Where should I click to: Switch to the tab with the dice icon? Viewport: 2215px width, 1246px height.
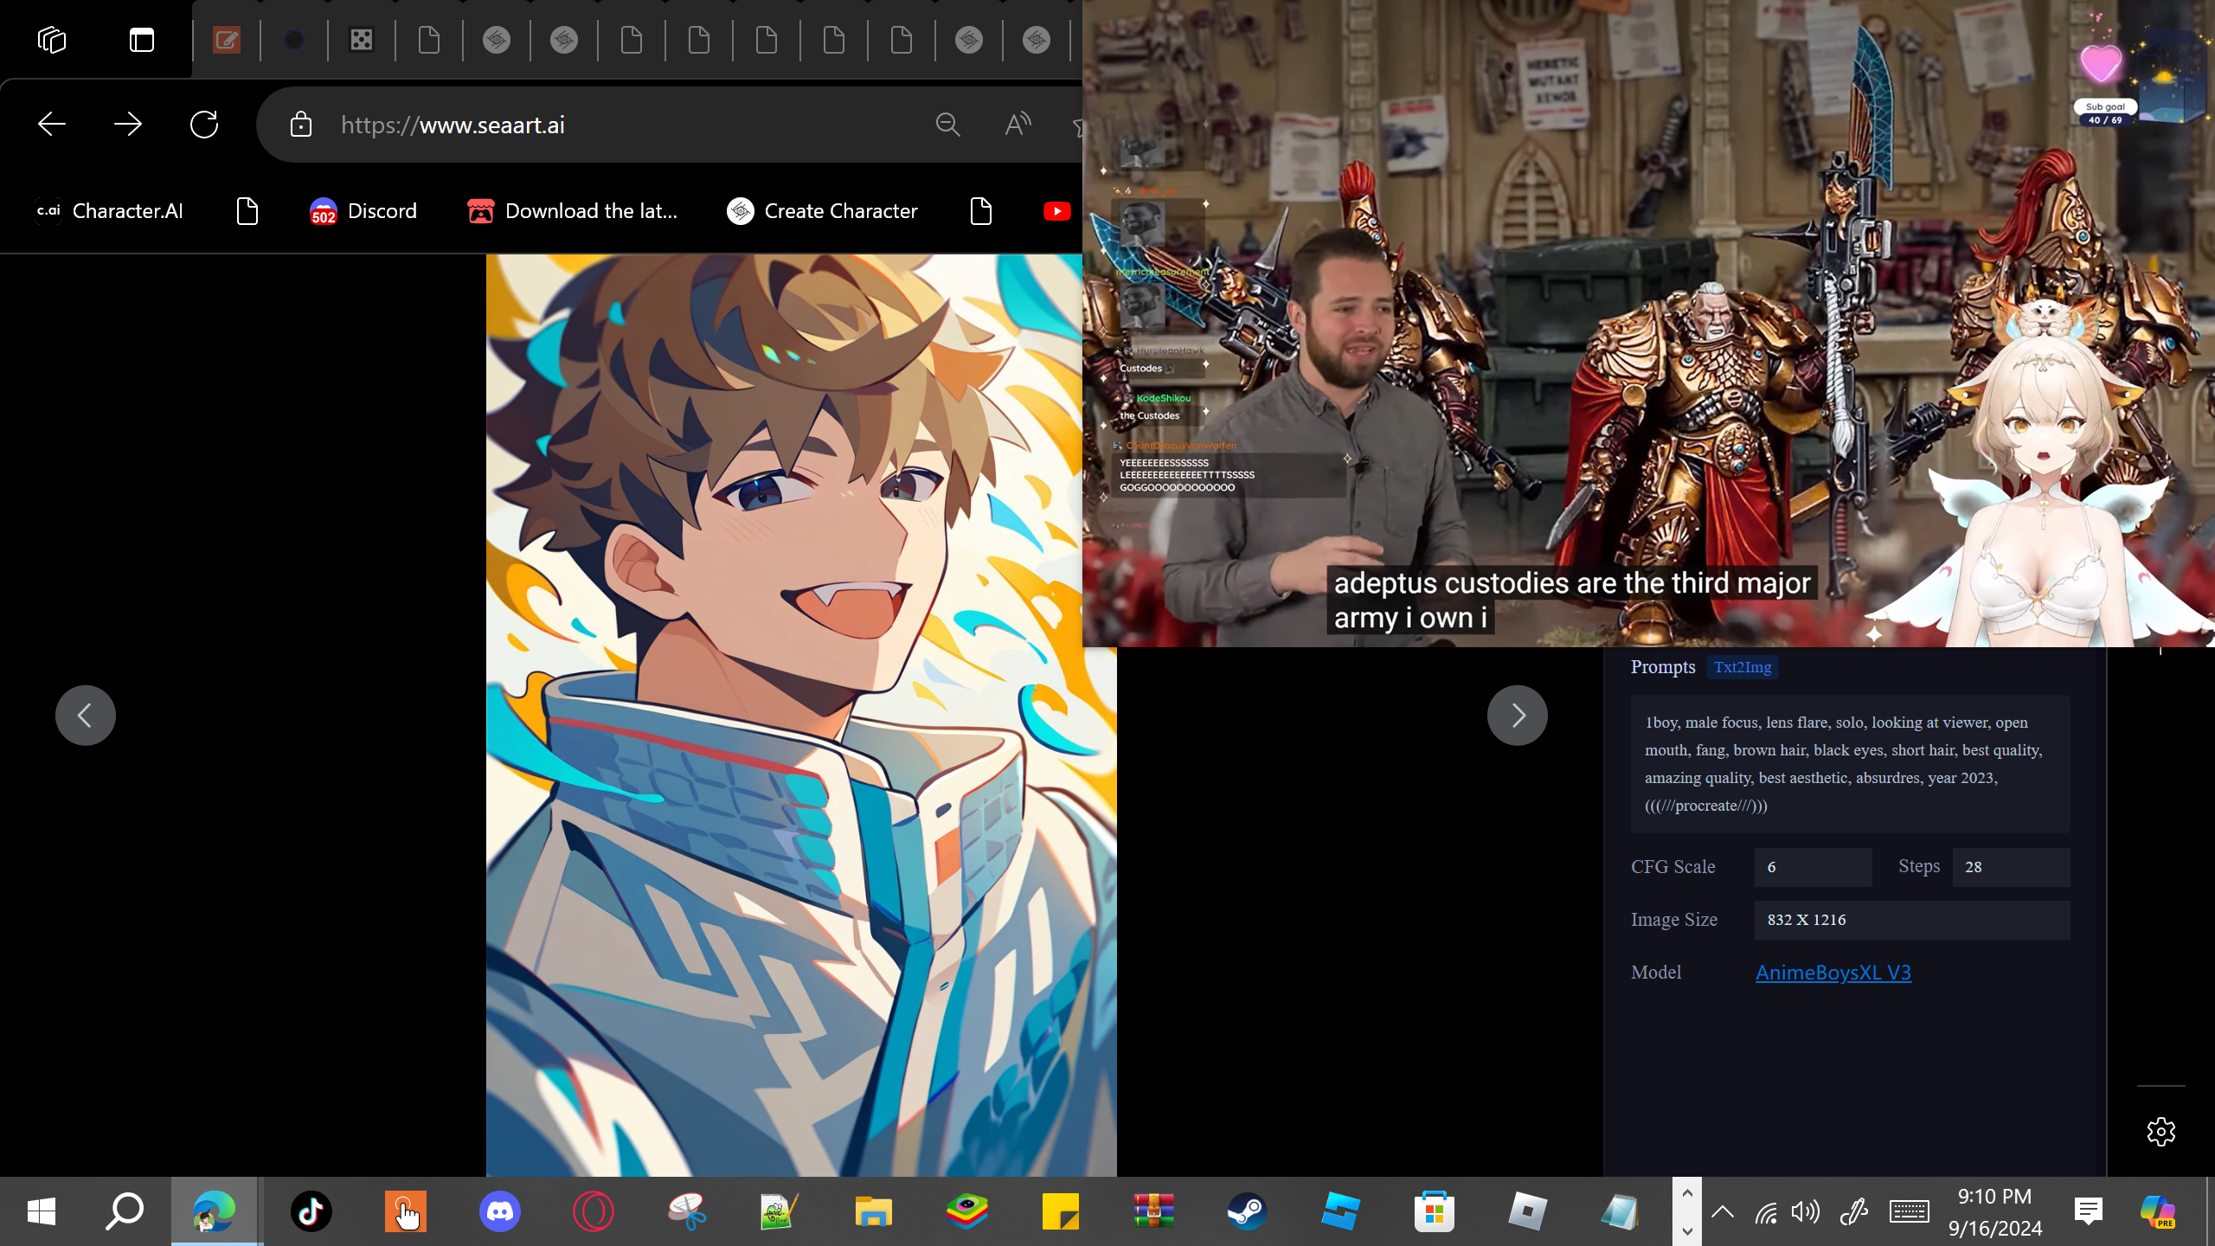(x=362, y=40)
